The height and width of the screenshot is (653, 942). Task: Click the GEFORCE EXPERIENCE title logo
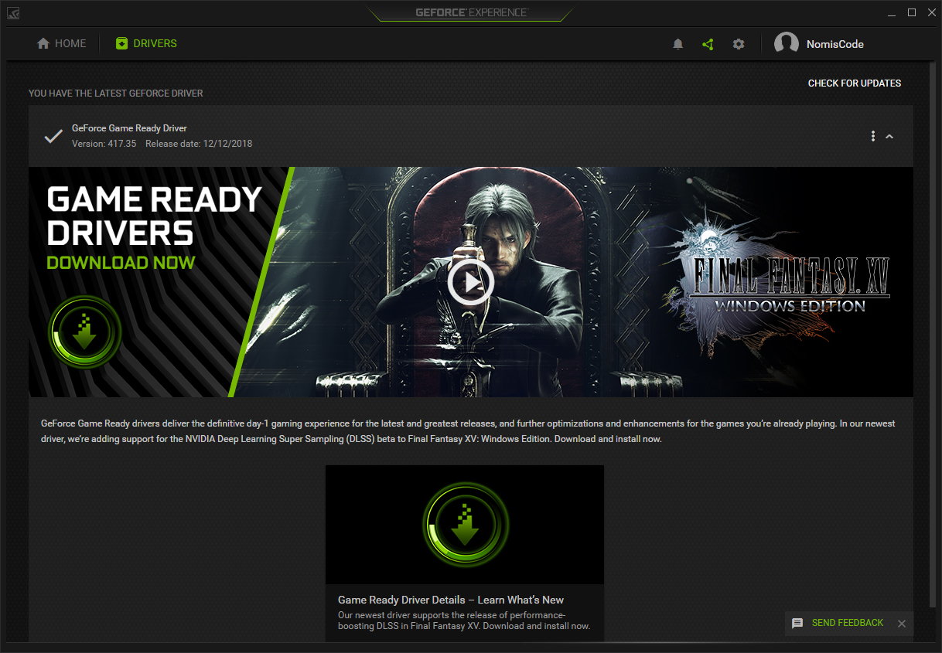pos(471,12)
